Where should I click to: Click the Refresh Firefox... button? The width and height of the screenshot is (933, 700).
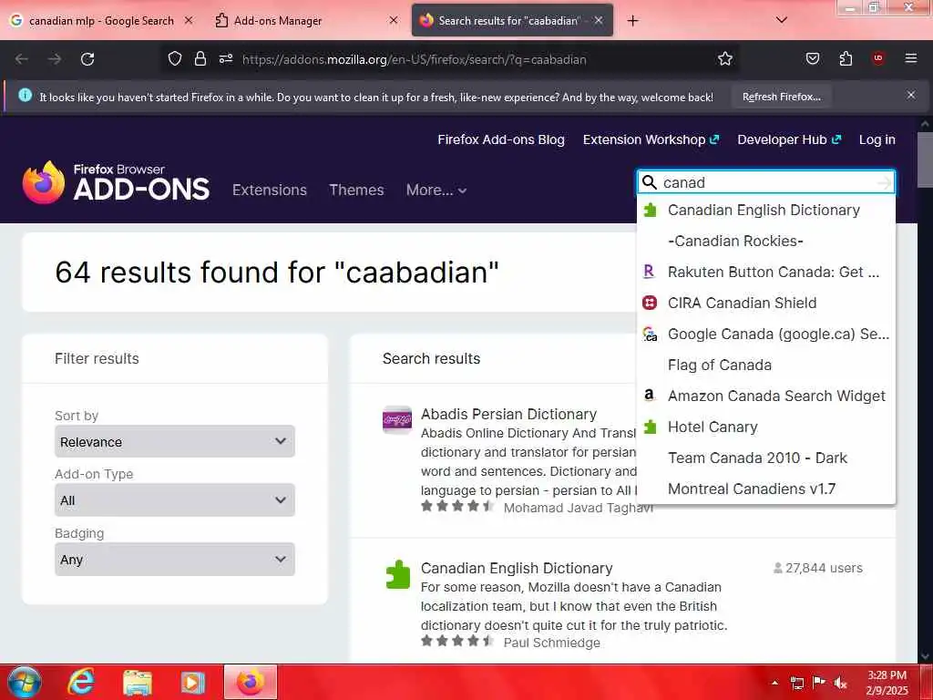point(781,97)
